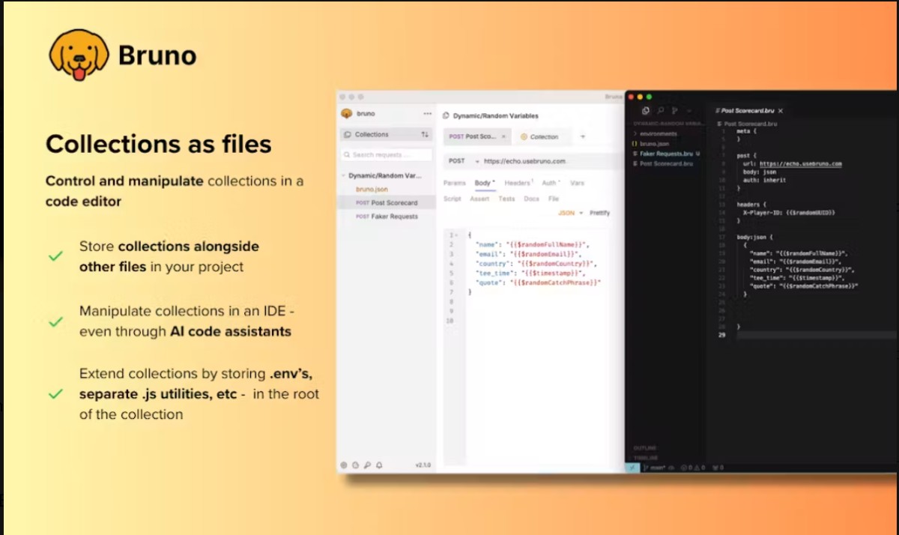
Task: Click the Prettify button
Action: pyautogui.click(x=599, y=213)
